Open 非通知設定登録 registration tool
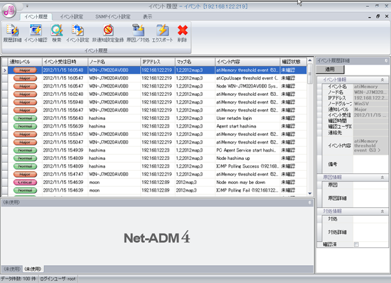 (108, 33)
